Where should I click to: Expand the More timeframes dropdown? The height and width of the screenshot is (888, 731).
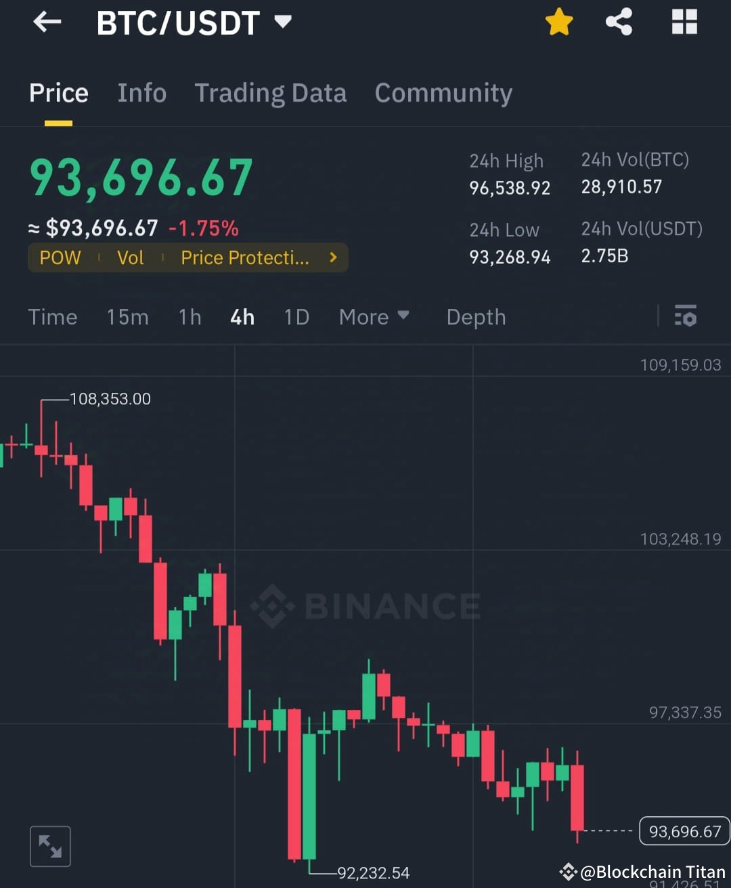click(374, 316)
